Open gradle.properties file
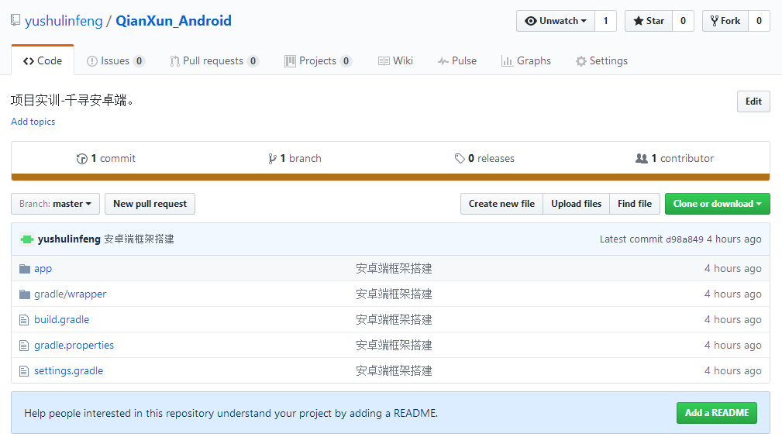The image size is (782, 437). point(74,346)
